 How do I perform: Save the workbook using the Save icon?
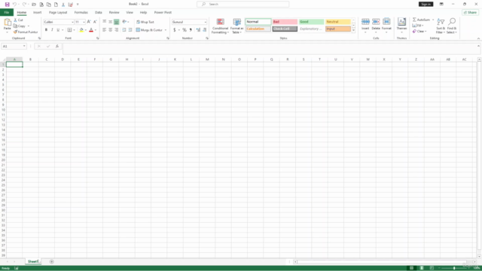point(7,5)
